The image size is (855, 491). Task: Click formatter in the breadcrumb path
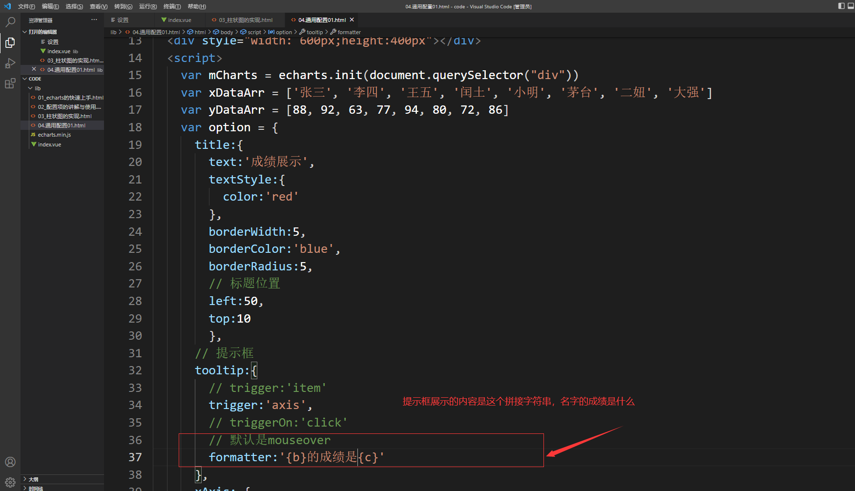[349, 32]
